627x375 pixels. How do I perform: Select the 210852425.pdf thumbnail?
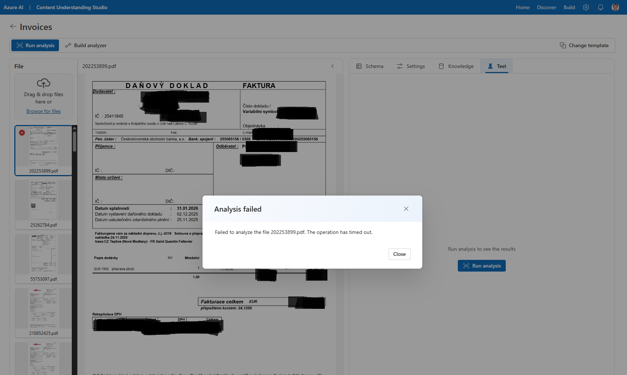[44, 313]
